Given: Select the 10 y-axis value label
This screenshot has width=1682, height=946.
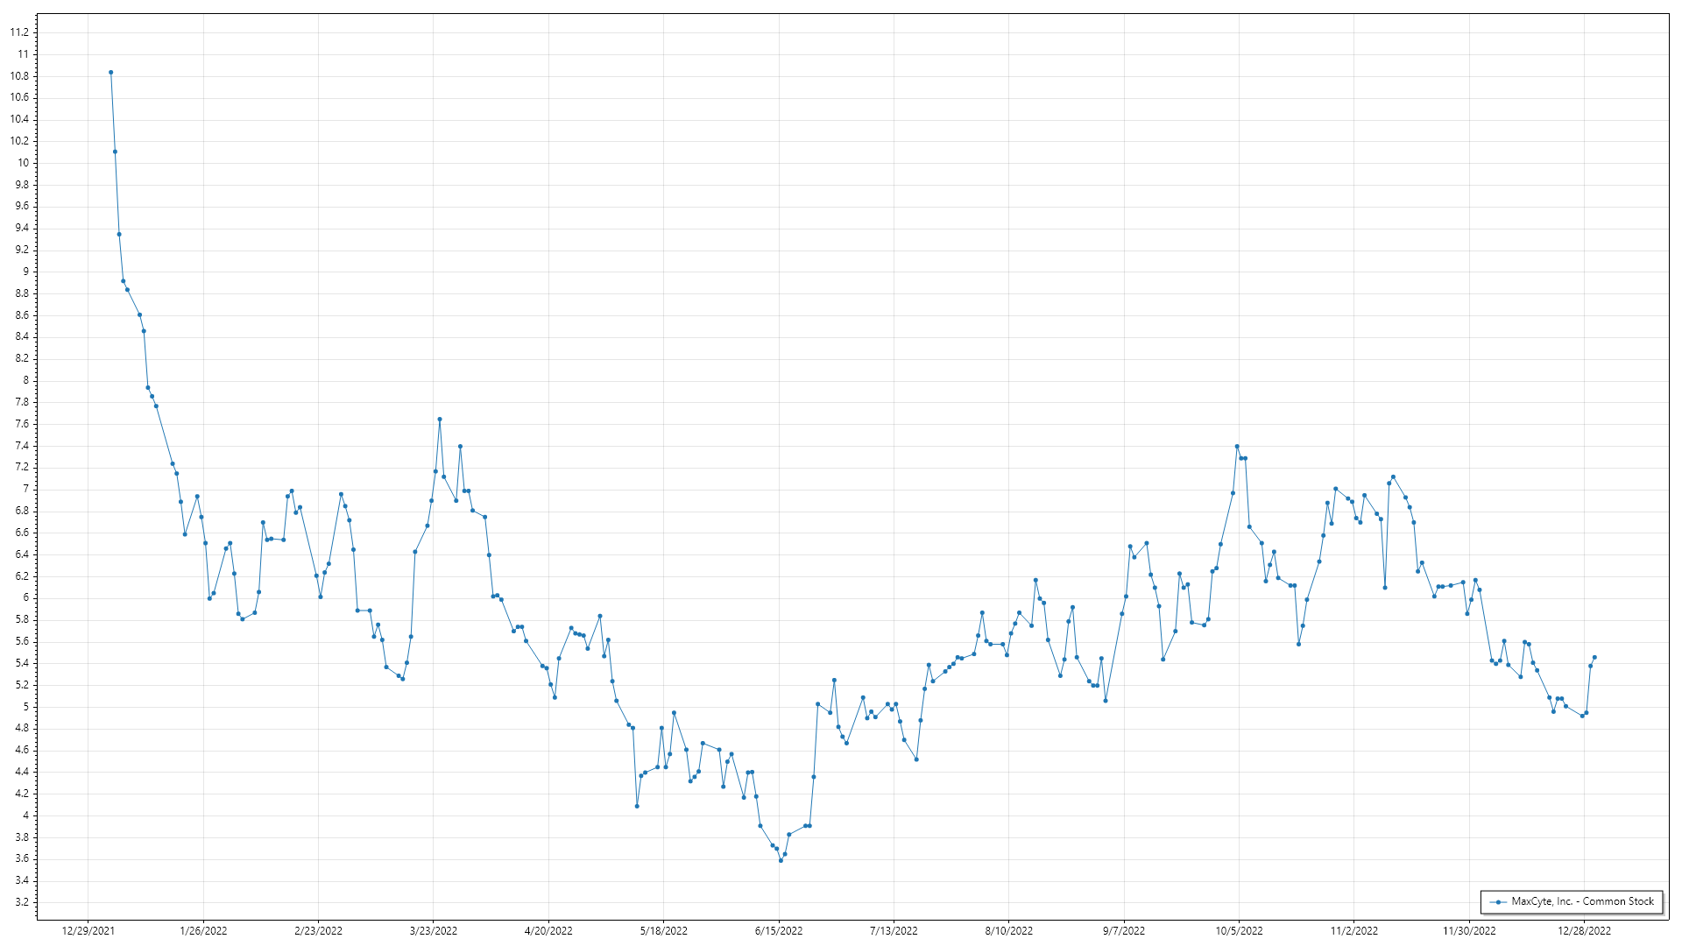Looking at the screenshot, I should click(23, 163).
